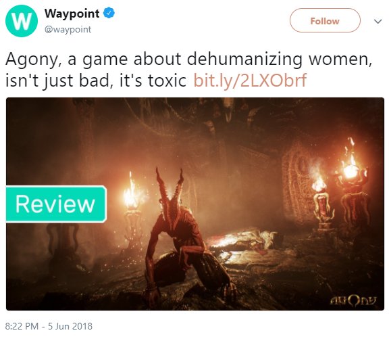Screen dimensions: 389x341
Task: Open the Waypoint profile avatar
Action: tap(22, 21)
